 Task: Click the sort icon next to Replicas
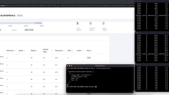37,51
